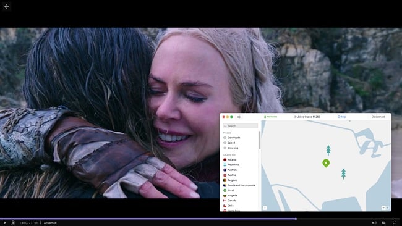Viewport: 402px width, 226px height.
Task: Go back with the top-left arrow
Action: pyautogui.click(x=7, y=7)
